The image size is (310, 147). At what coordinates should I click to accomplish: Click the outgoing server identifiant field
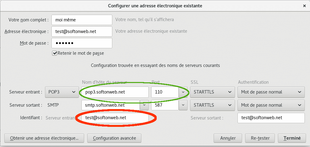point(271,118)
